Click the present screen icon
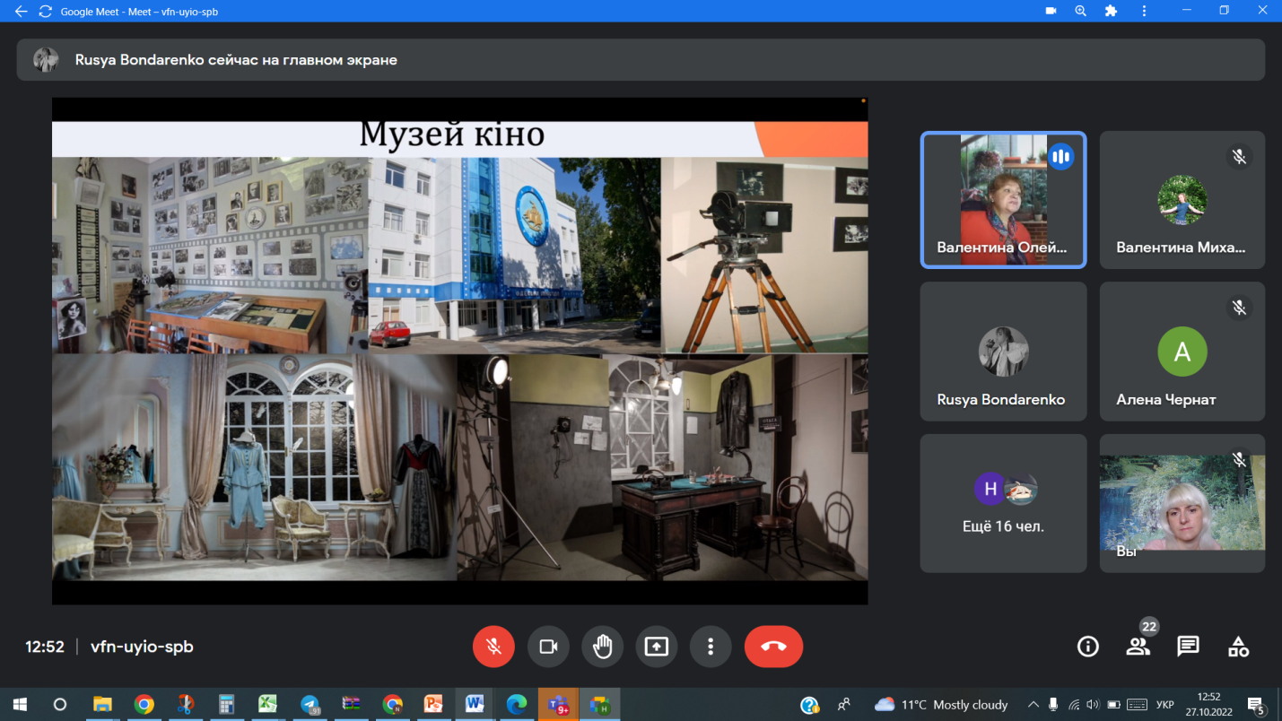Image resolution: width=1282 pixels, height=721 pixels. [657, 647]
